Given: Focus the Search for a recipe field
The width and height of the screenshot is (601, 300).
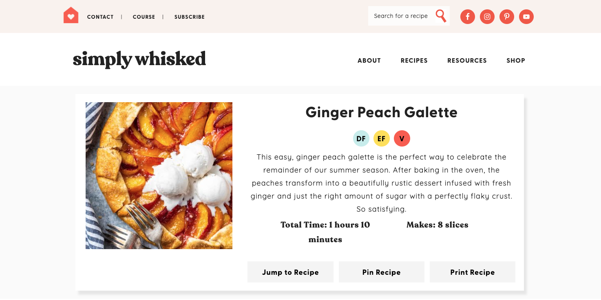Looking at the screenshot, I should tap(400, 16).
